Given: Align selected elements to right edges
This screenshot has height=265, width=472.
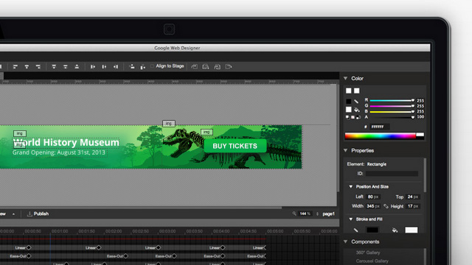Looking at the screenshot, I should coord(38,67).
